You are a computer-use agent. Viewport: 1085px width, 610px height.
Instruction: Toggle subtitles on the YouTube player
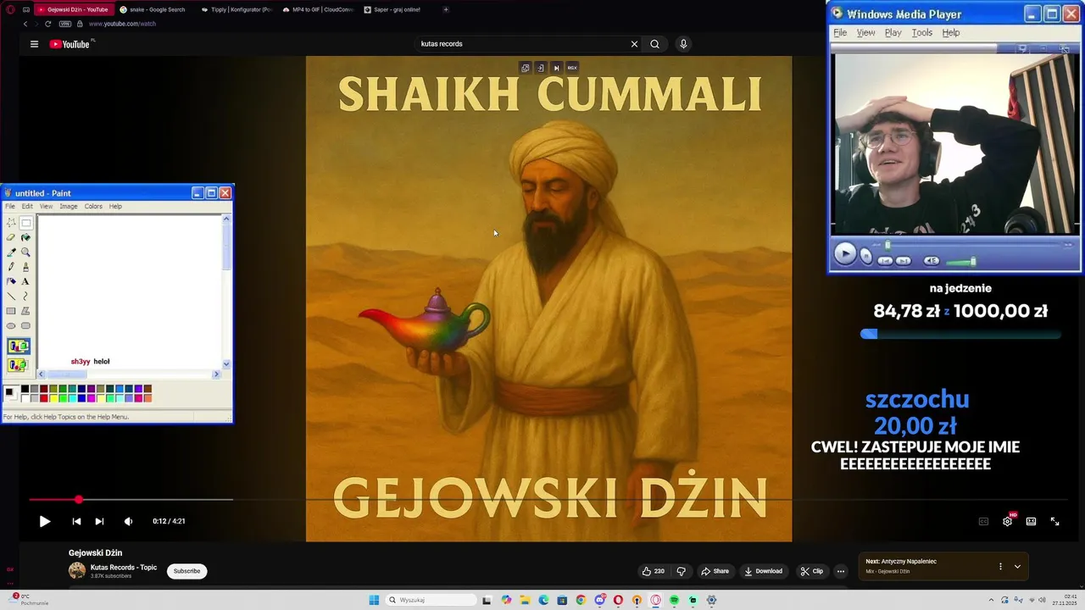point(983,521)
